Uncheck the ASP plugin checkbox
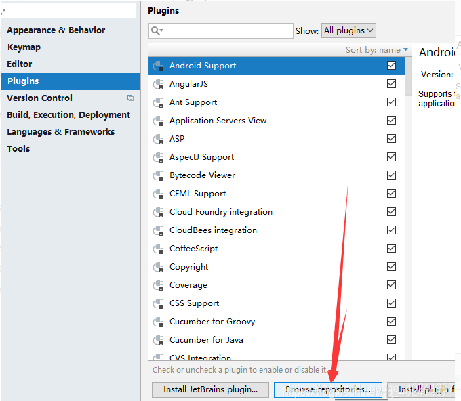 (x=391, y=138)
